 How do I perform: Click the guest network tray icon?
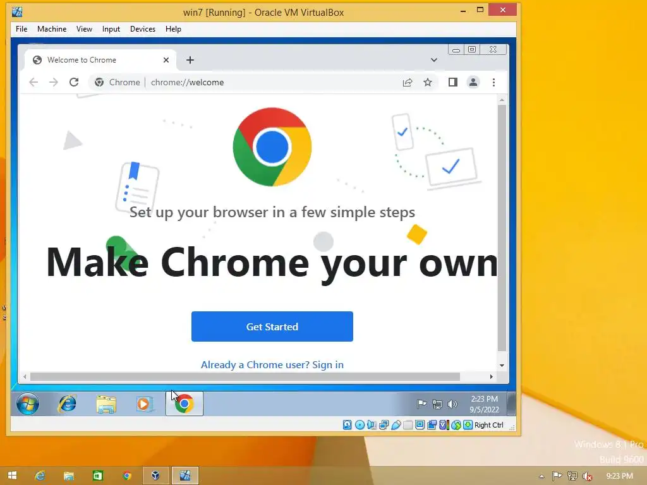[x=437, y=404]
